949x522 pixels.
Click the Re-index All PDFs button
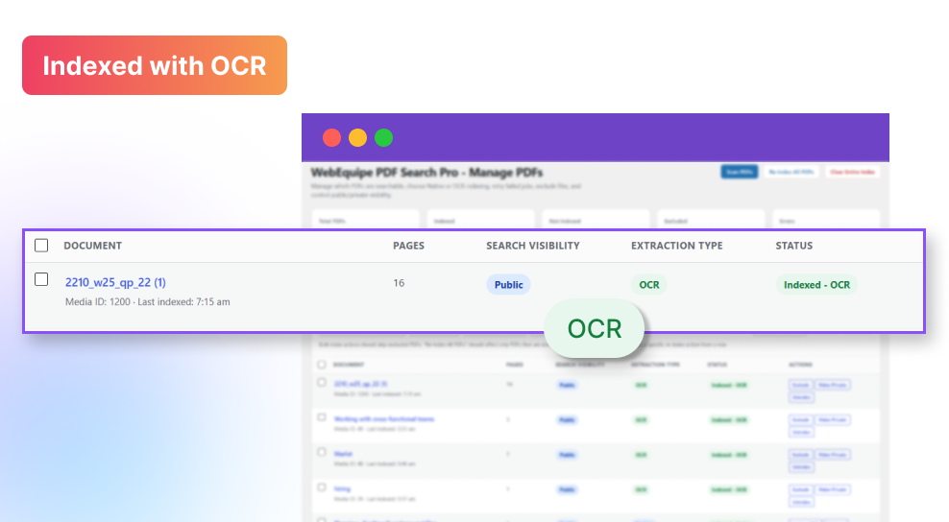pyautogui.click(x=791, y=172)
